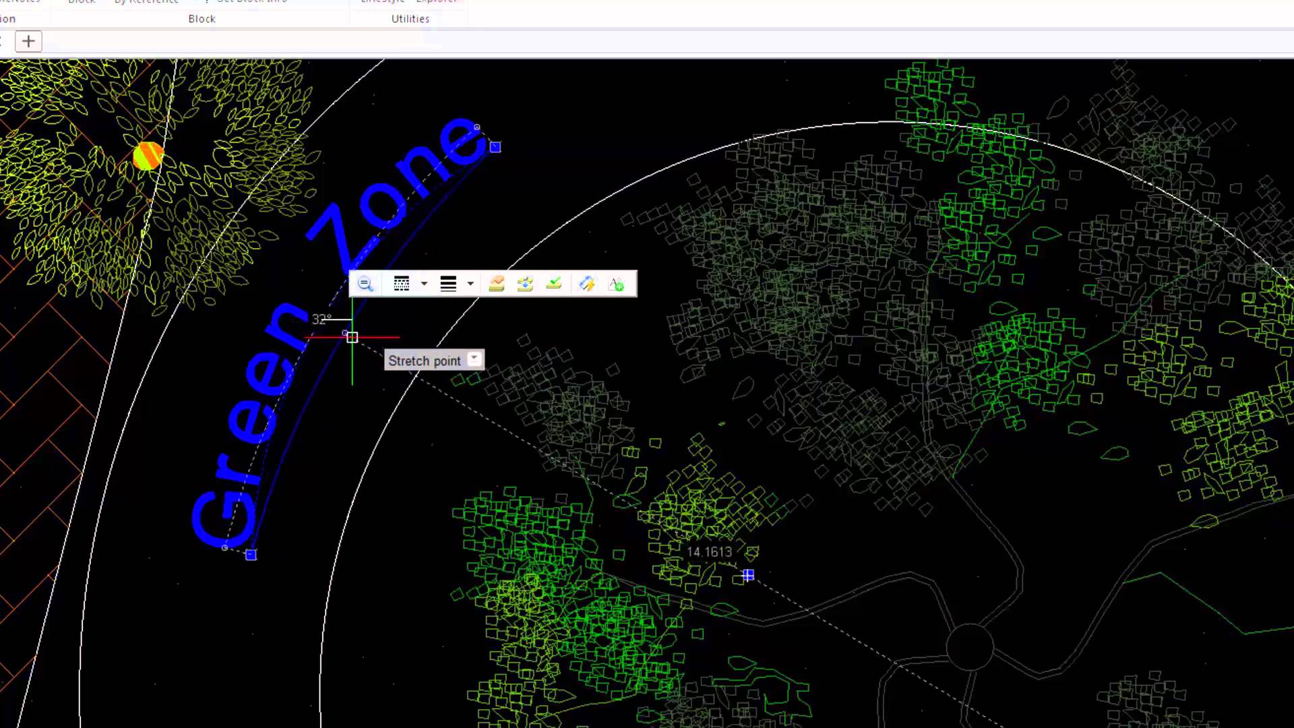Open the Stretch point options dropdown

click(x=474, y=359)
